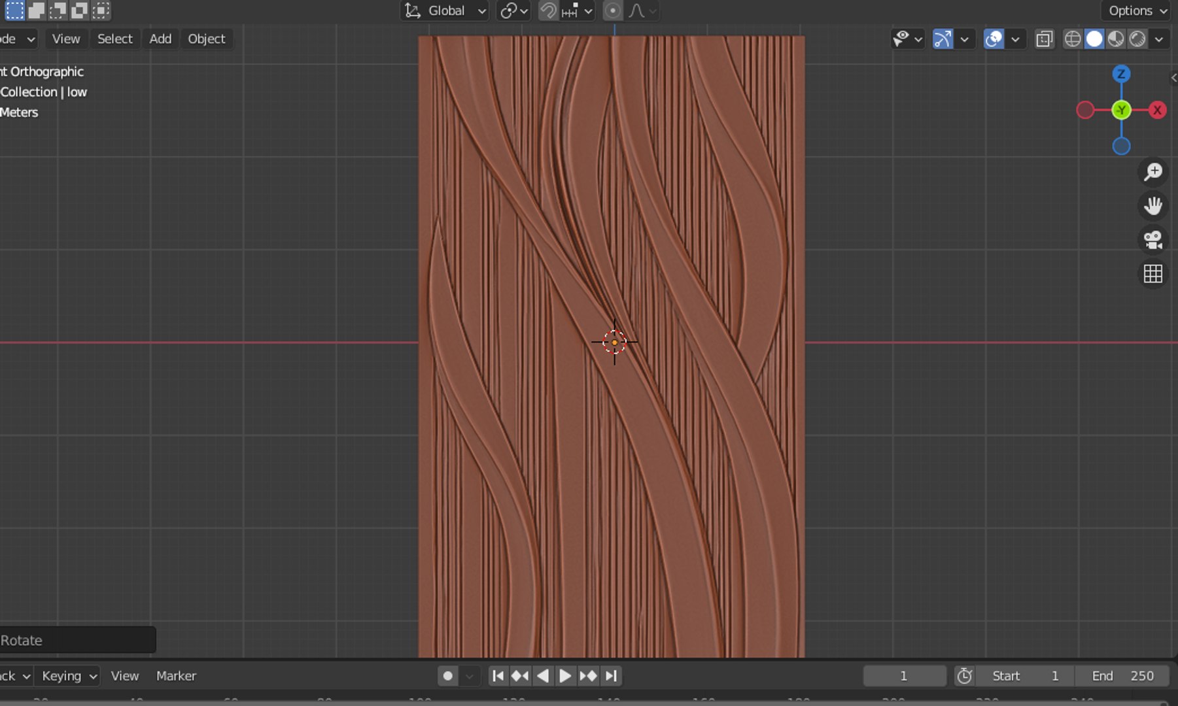Click the current frame number field
The width and height of the screenshot is (1178, 706).
click(905, 676)
